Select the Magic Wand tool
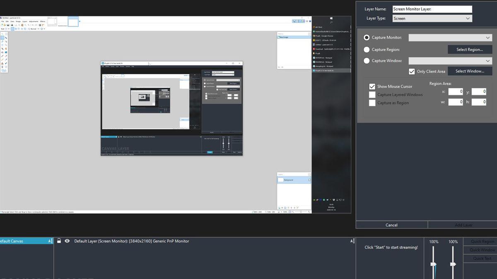 tap(2, 48)
